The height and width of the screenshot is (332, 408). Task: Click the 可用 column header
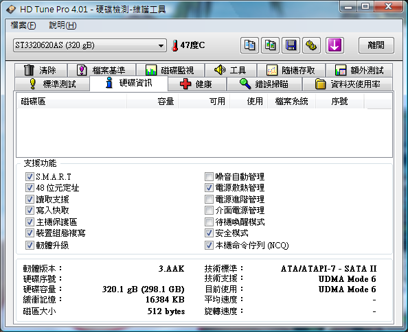204,101
